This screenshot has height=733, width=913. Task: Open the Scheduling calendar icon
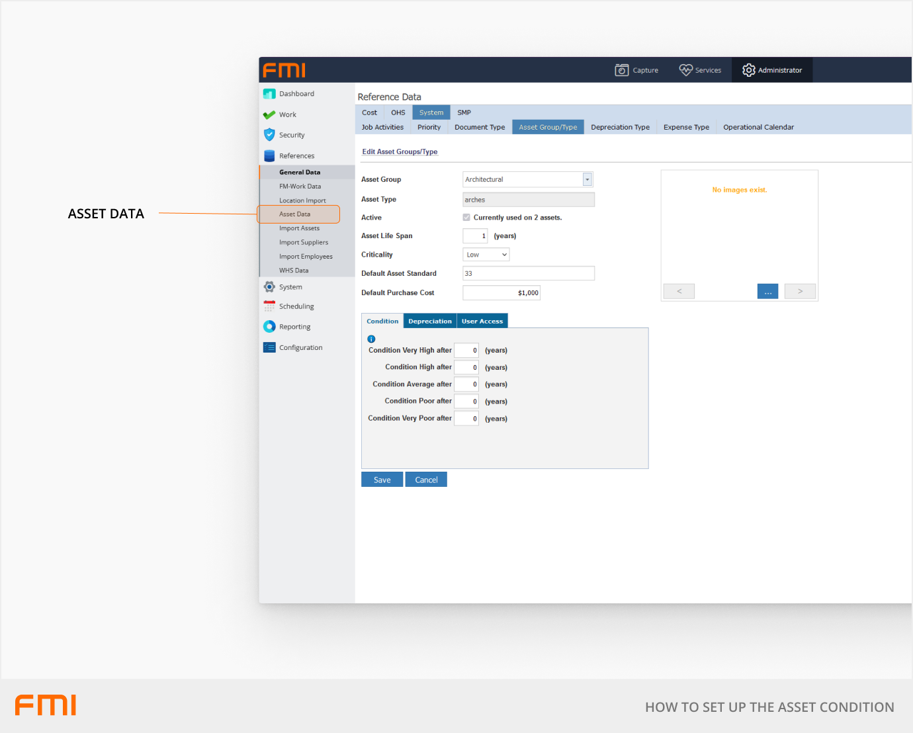click(269, 306)
